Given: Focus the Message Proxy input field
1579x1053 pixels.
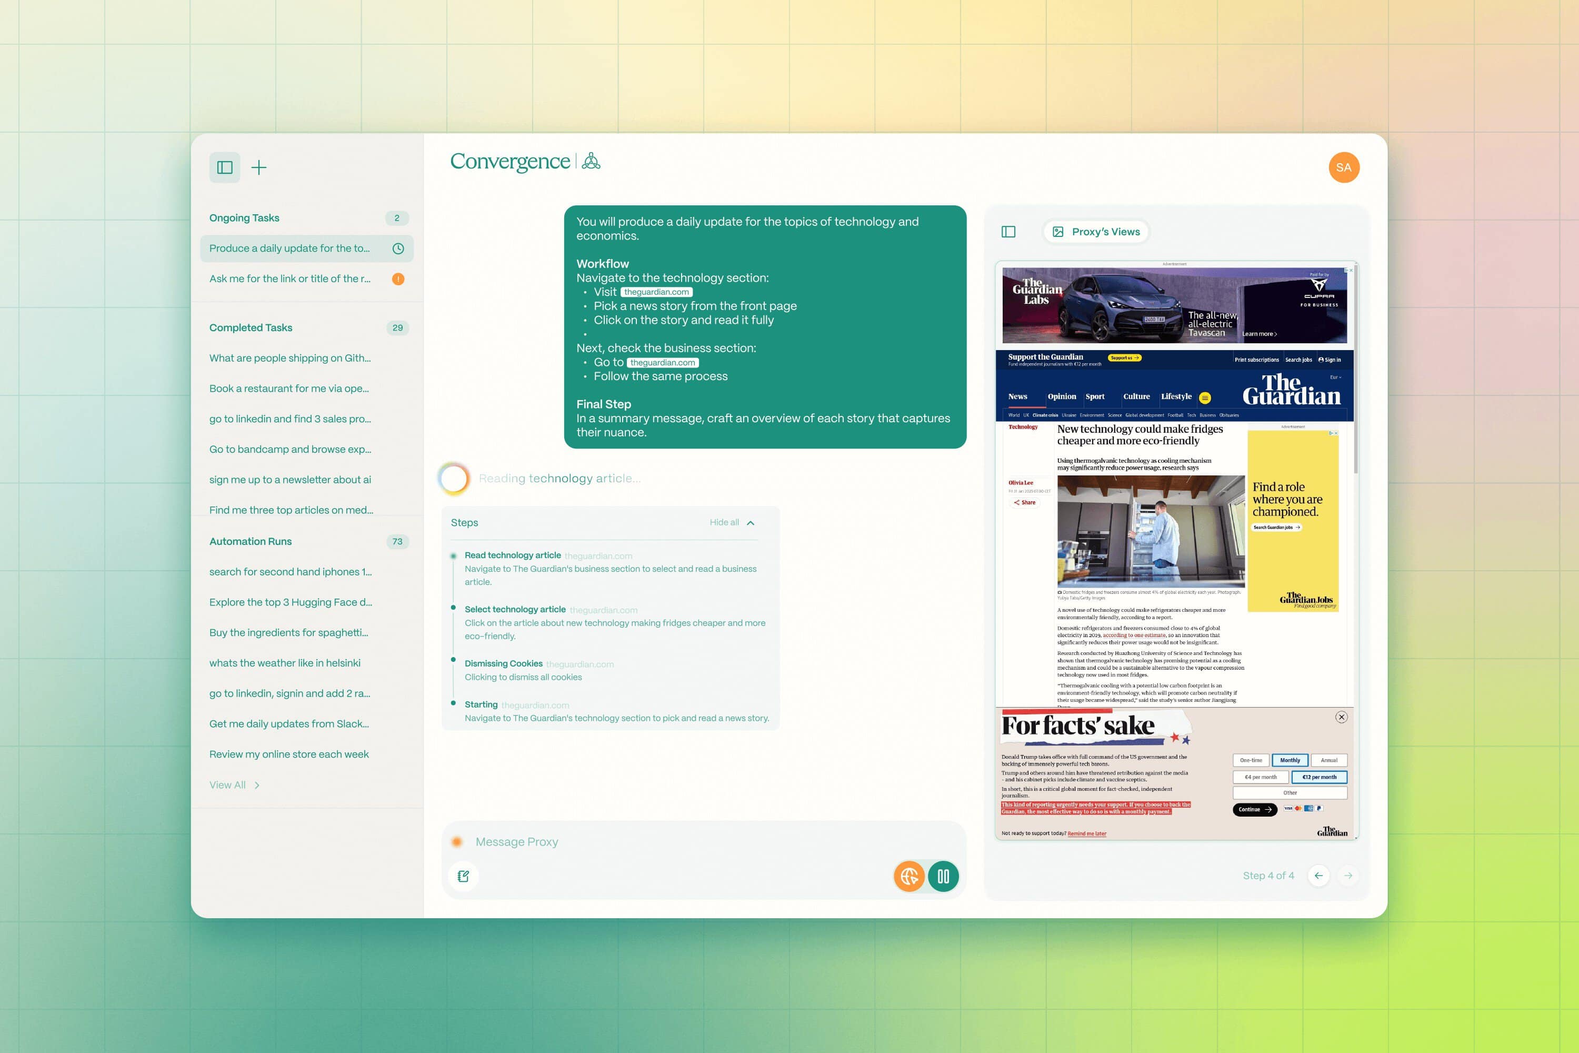Looking at the screenshot, I should [x=704, y=841].
